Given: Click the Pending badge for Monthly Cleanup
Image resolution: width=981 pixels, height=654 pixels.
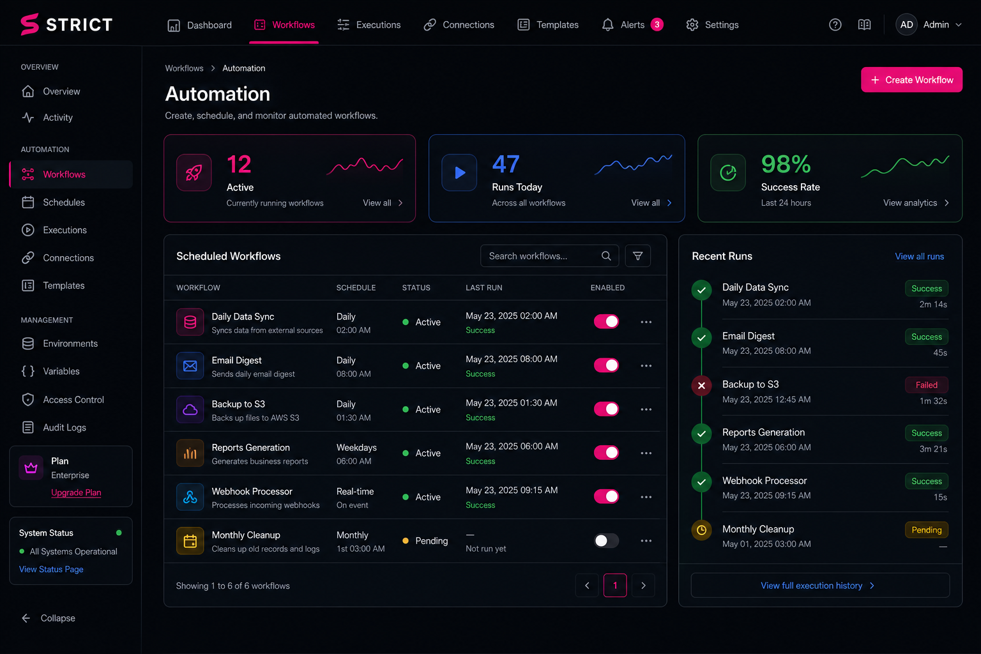Looking at the screenshot, I should 926,530.
